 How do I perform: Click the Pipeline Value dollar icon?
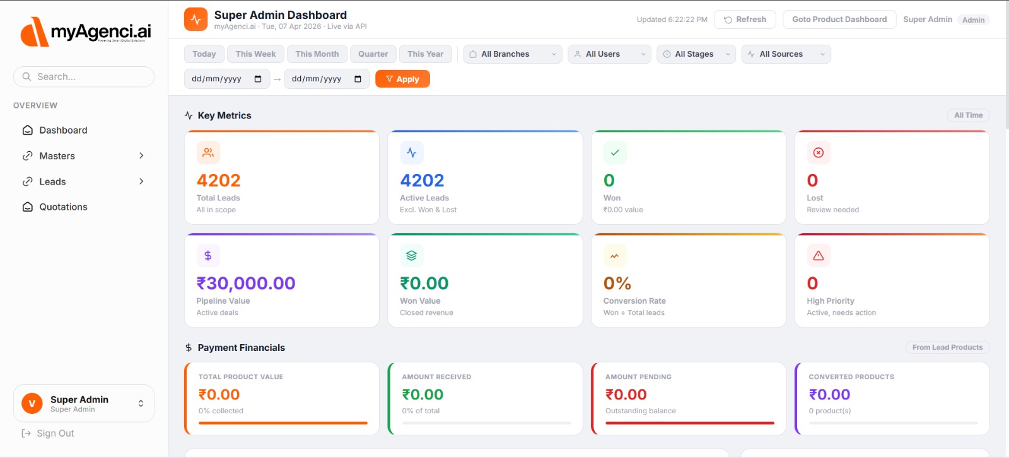208,256
